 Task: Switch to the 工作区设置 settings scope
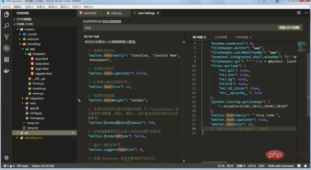pyautogui.click(x=221, y=37)
